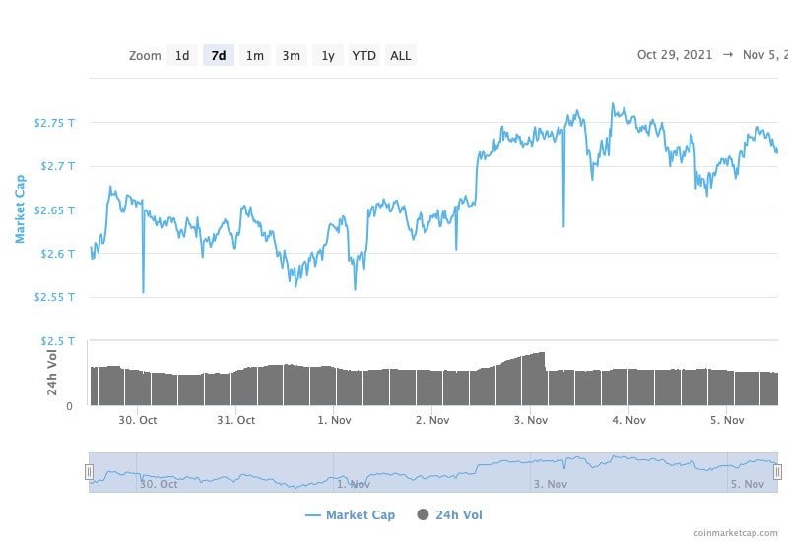The height and width of the screenshot is (541, 788).
Task: Choose the 1m zoom range
Action: point(255,56)
